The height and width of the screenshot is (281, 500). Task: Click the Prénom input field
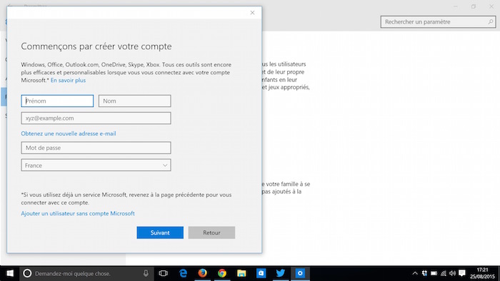click(57, 101)
